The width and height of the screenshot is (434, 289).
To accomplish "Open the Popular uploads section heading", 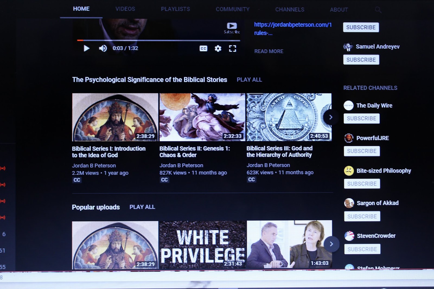I will coord(96,207).
